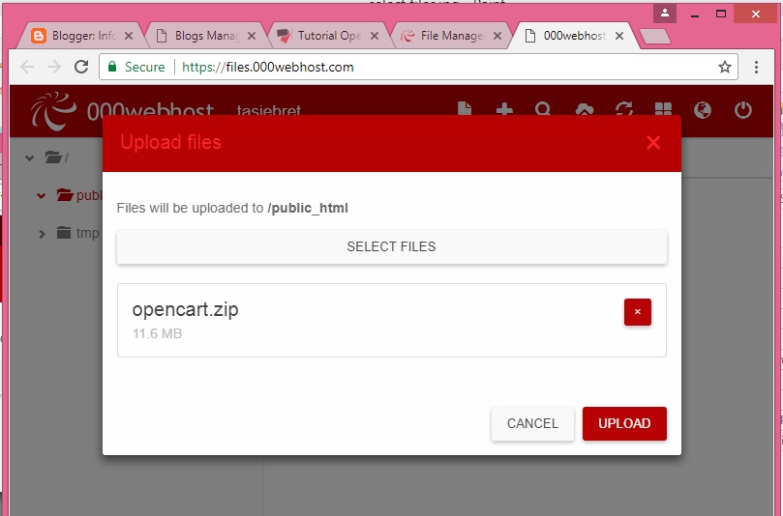Click the opencart.zip file name
Screen dimensions: 783x516
(185, 309)
